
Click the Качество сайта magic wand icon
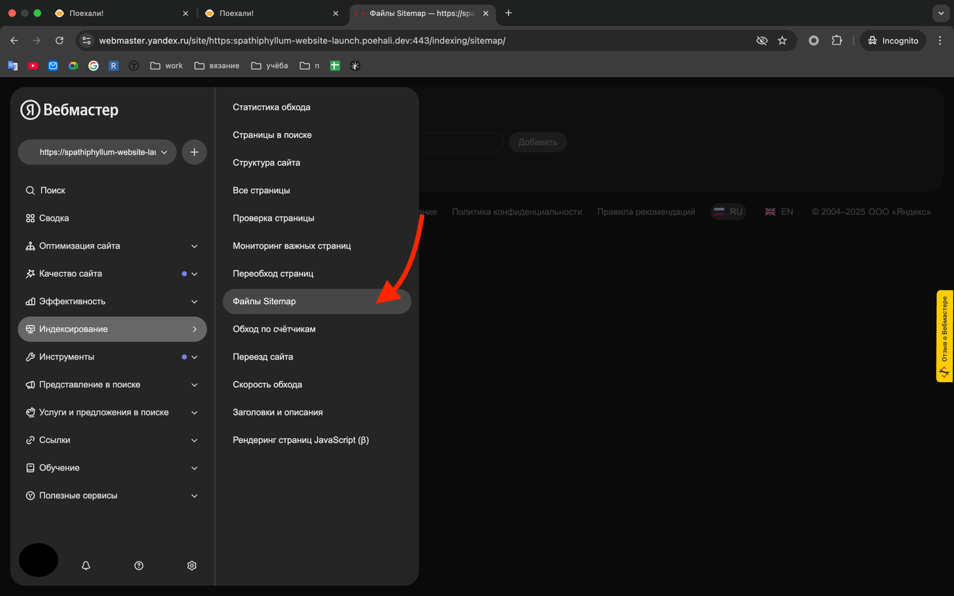click(x=30, y=273)
